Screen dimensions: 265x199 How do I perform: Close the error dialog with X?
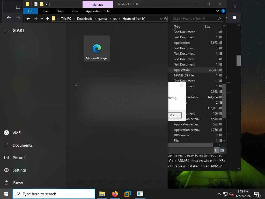[182, 86]
